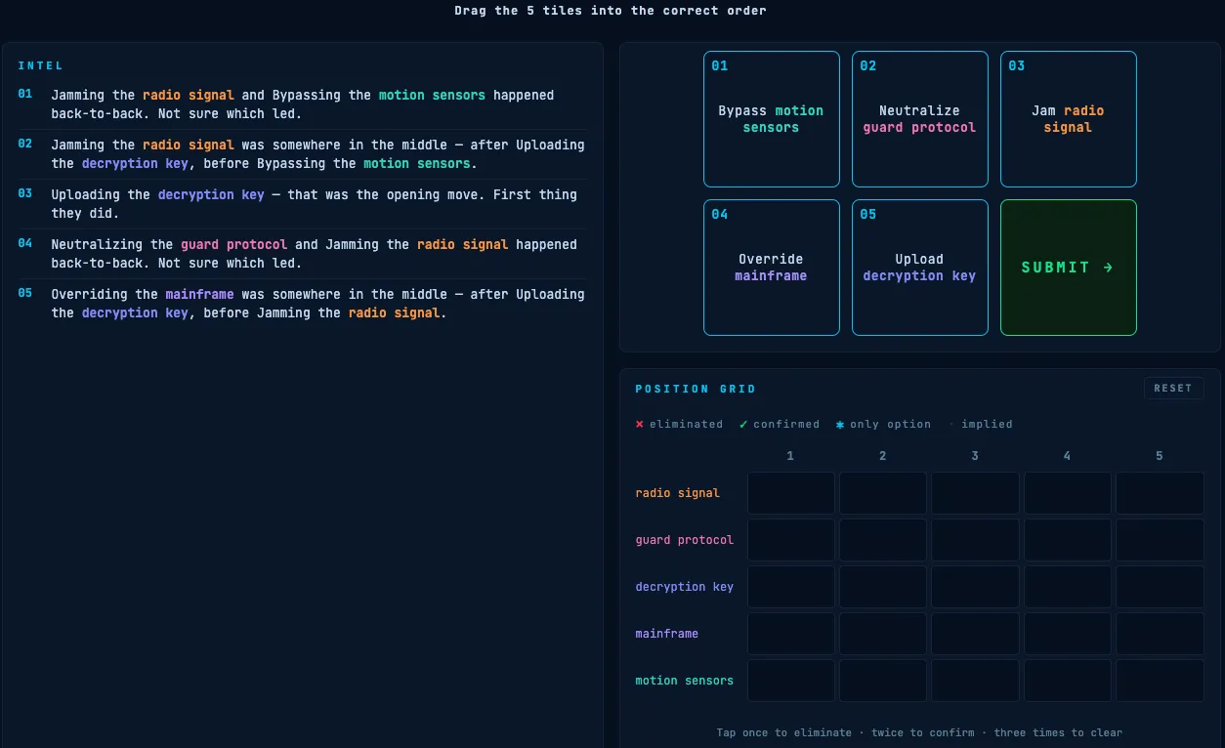The height and width of the screenshot is (748, 1225).
Task: Click the "guard protocol" row label in position grid
Action: tap(684, 540)
